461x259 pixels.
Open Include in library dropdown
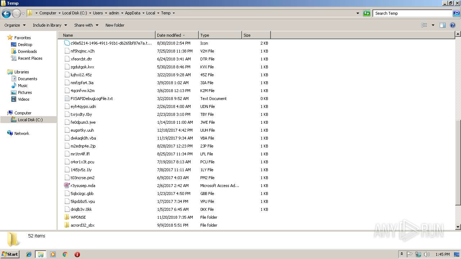(50, 25)
